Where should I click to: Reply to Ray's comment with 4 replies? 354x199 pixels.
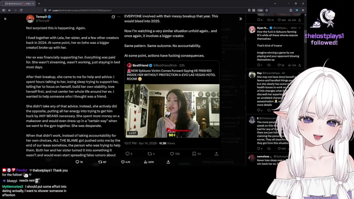[x=259, y=110]
